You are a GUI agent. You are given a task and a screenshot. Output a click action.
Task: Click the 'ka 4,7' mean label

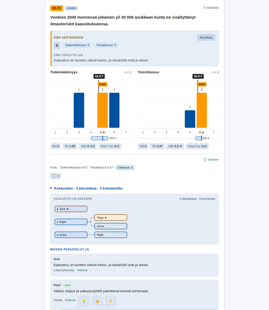click(99, 76)
